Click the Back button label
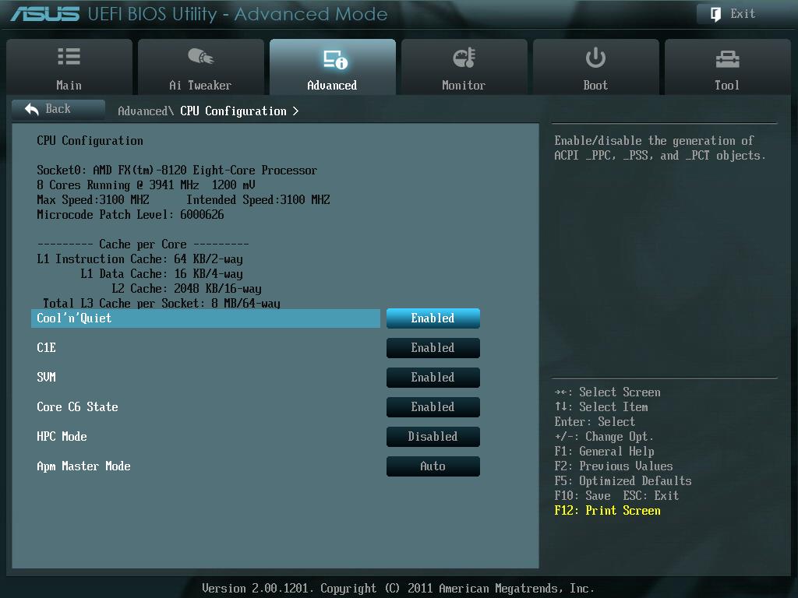798x598 pixels. click(x=58, y=109)
